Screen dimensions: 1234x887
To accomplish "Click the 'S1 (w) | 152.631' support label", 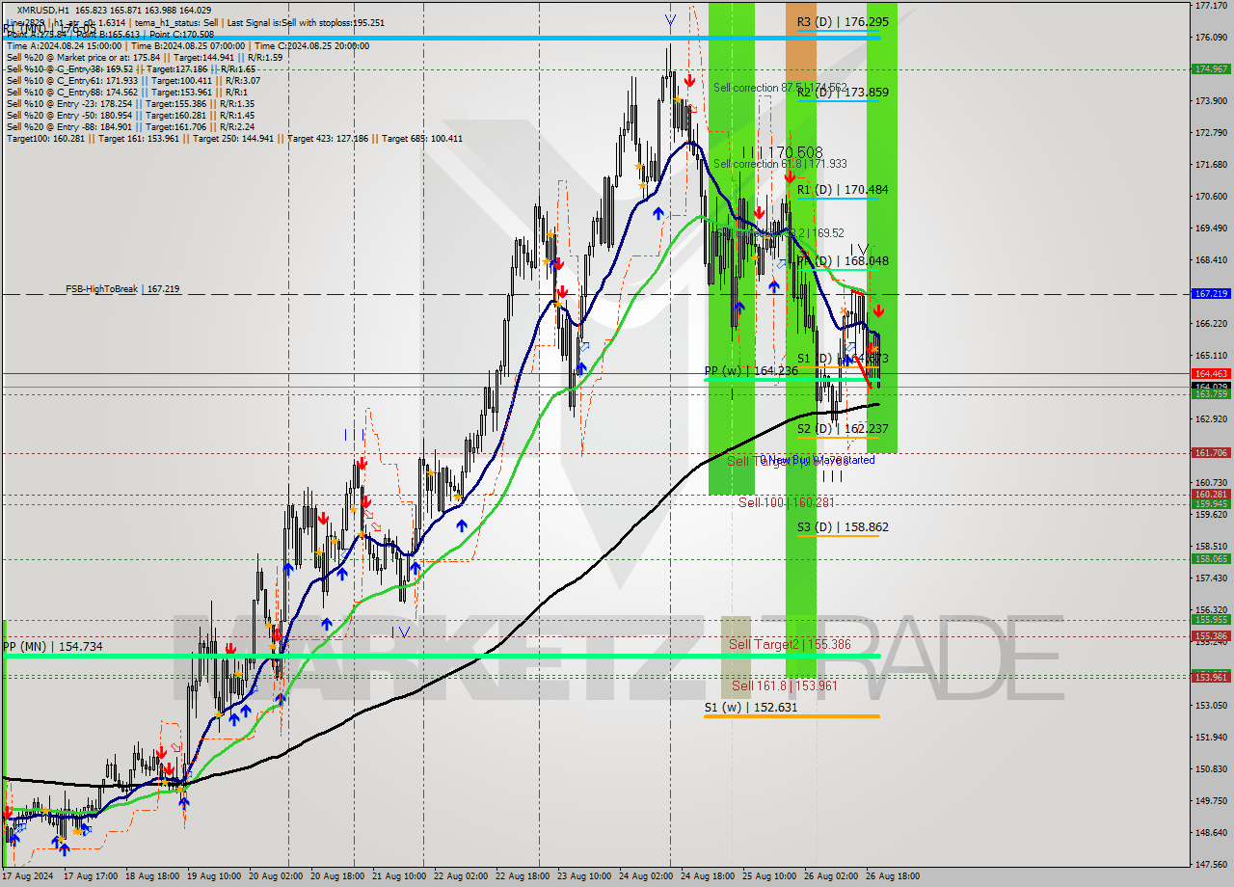I will [751, 708].
